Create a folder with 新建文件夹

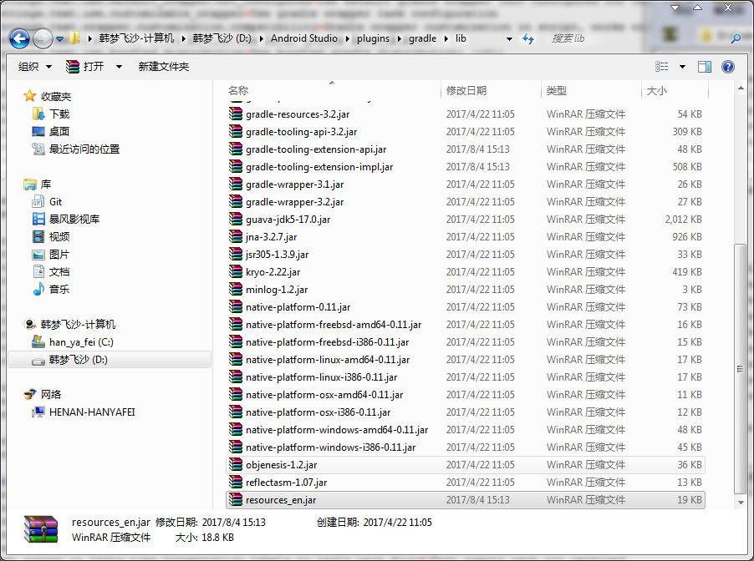point(164,67)
